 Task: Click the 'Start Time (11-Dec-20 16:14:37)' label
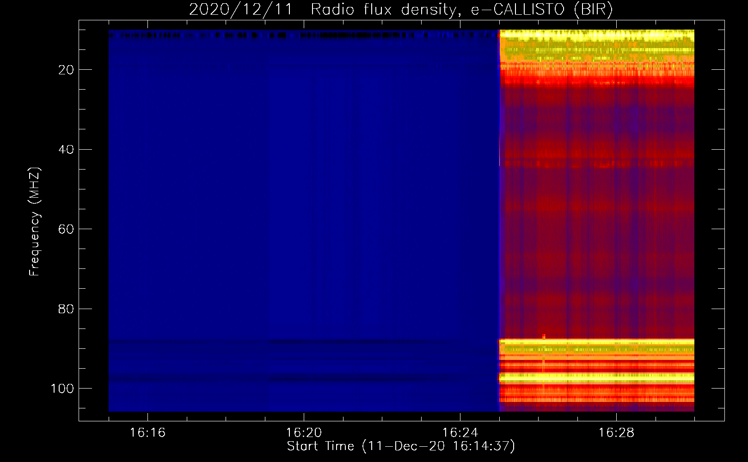pyautogui.click(x=401, y=446)
